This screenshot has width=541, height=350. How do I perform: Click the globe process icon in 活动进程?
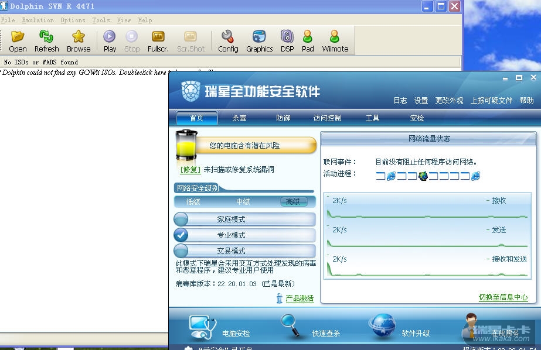point(423,176)
